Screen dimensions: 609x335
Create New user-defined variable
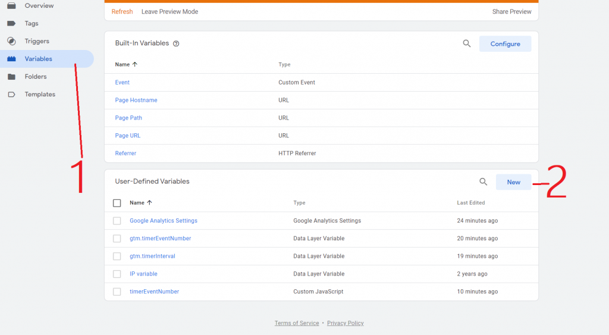513,182
